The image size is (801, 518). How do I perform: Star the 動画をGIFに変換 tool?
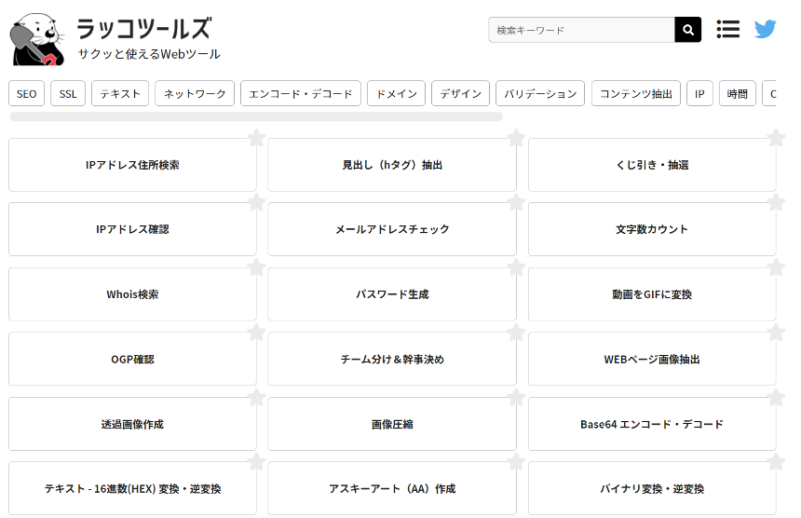(776, 268)
